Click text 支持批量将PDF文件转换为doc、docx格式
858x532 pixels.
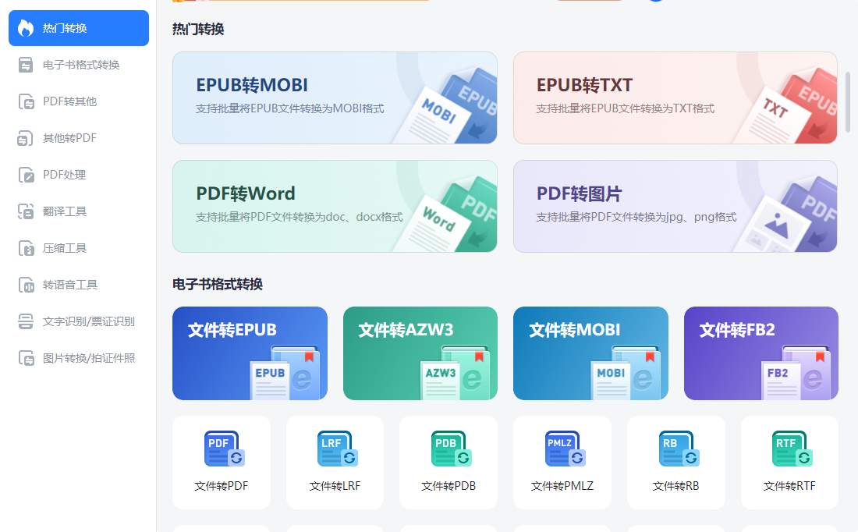300,217
